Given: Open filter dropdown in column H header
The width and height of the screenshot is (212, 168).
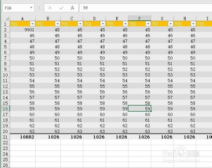Looking at the screenshot, I should [193, 24].
